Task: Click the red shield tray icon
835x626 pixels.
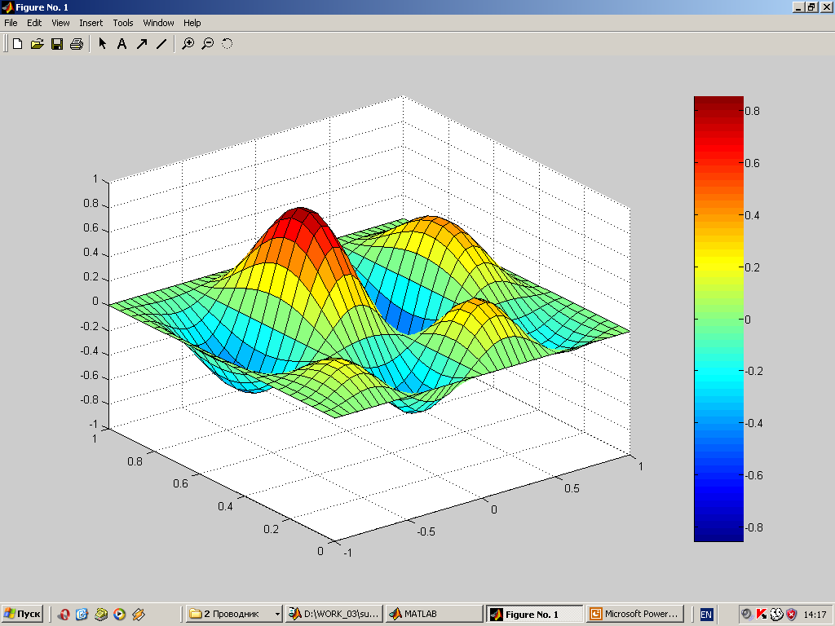Action: (792, 615)
